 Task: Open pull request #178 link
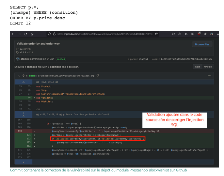tap(27, 49)
